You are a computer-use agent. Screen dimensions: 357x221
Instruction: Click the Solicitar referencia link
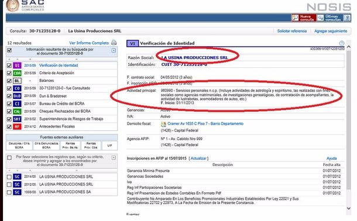coord(292,31)
